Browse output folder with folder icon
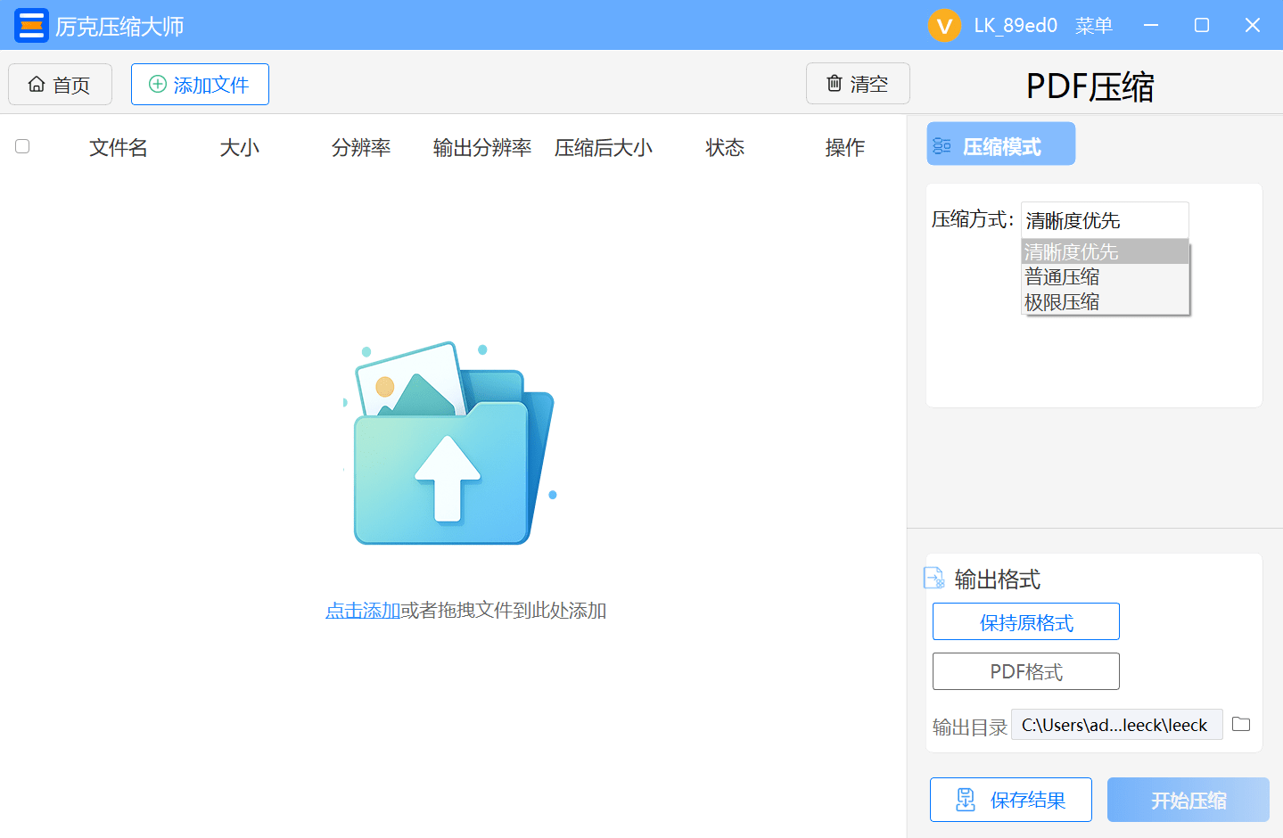 coord(1241,724)
